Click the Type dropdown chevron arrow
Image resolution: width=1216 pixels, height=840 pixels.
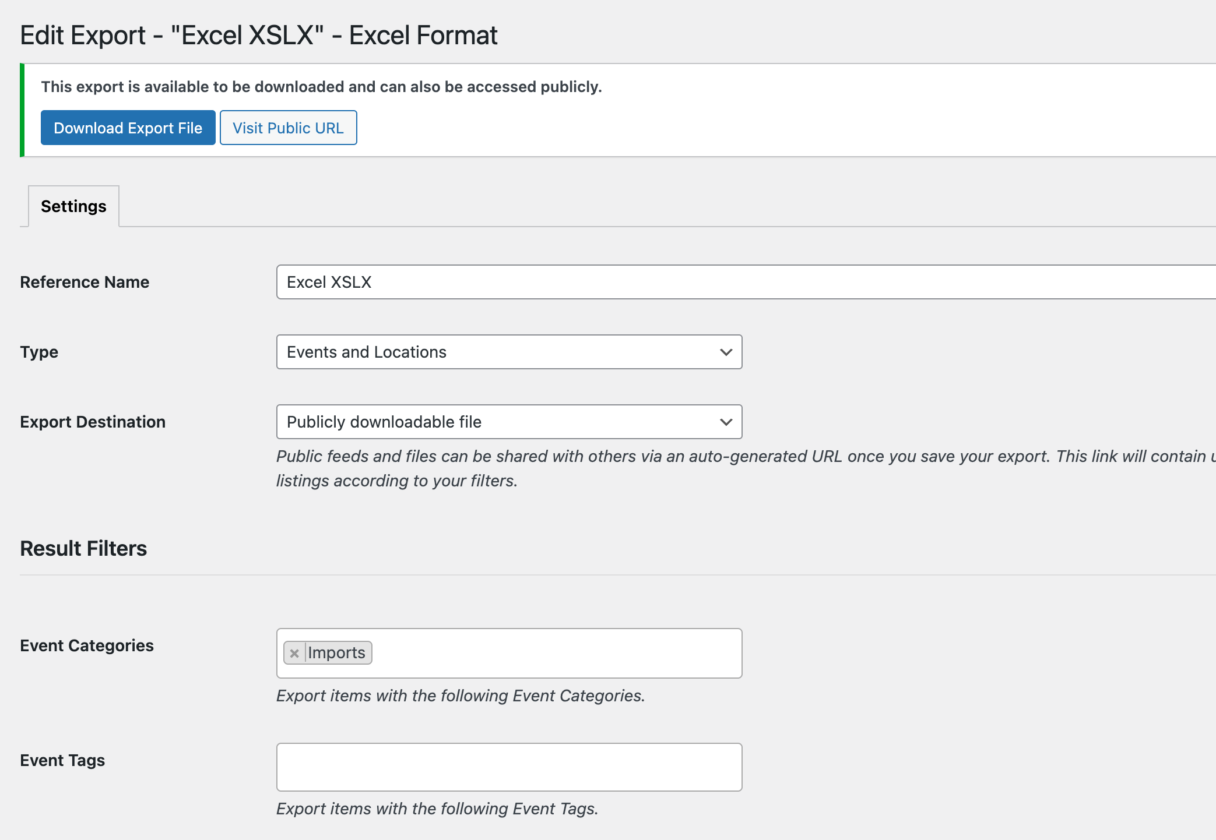point(726,352)
